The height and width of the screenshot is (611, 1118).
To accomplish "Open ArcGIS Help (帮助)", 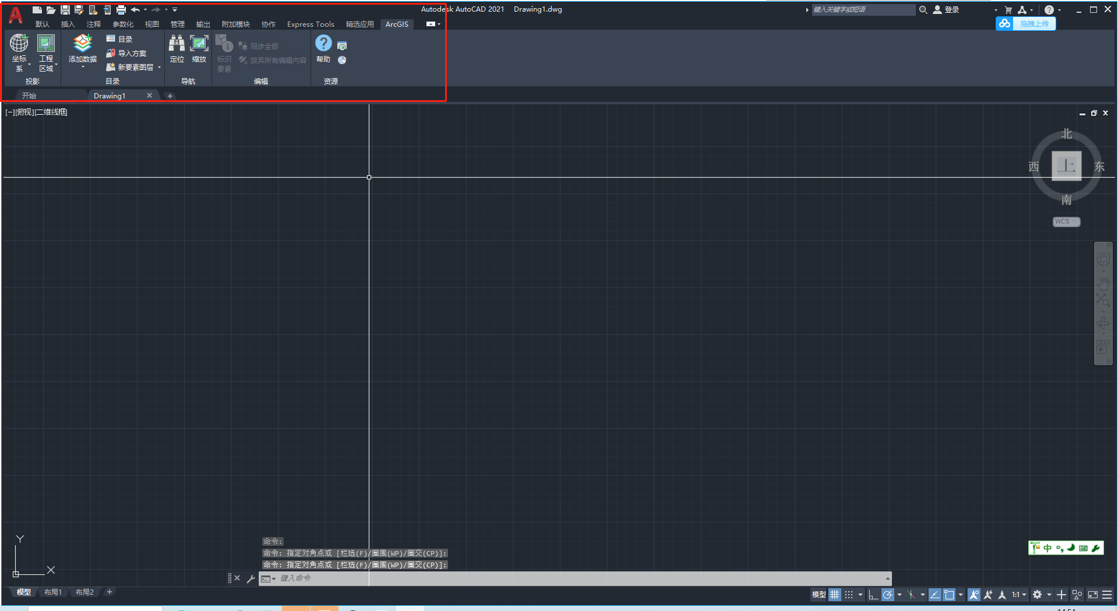I will (323, 49).
